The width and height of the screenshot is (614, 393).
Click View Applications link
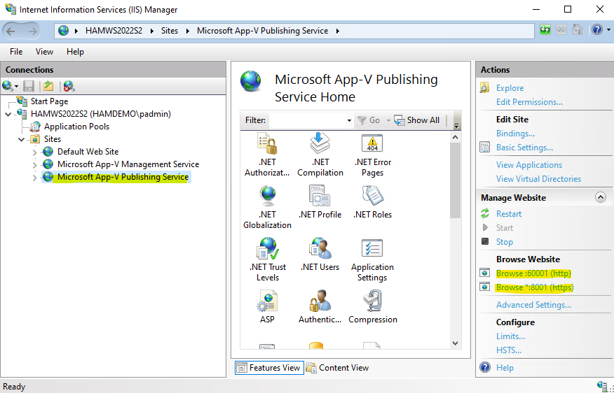click(x=529, y=165)
